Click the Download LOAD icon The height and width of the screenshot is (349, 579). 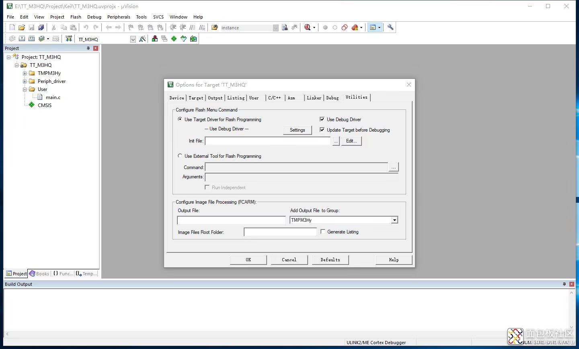point(69,39)
